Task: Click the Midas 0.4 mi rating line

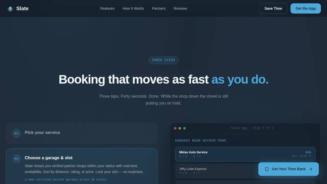Action: 190,156
